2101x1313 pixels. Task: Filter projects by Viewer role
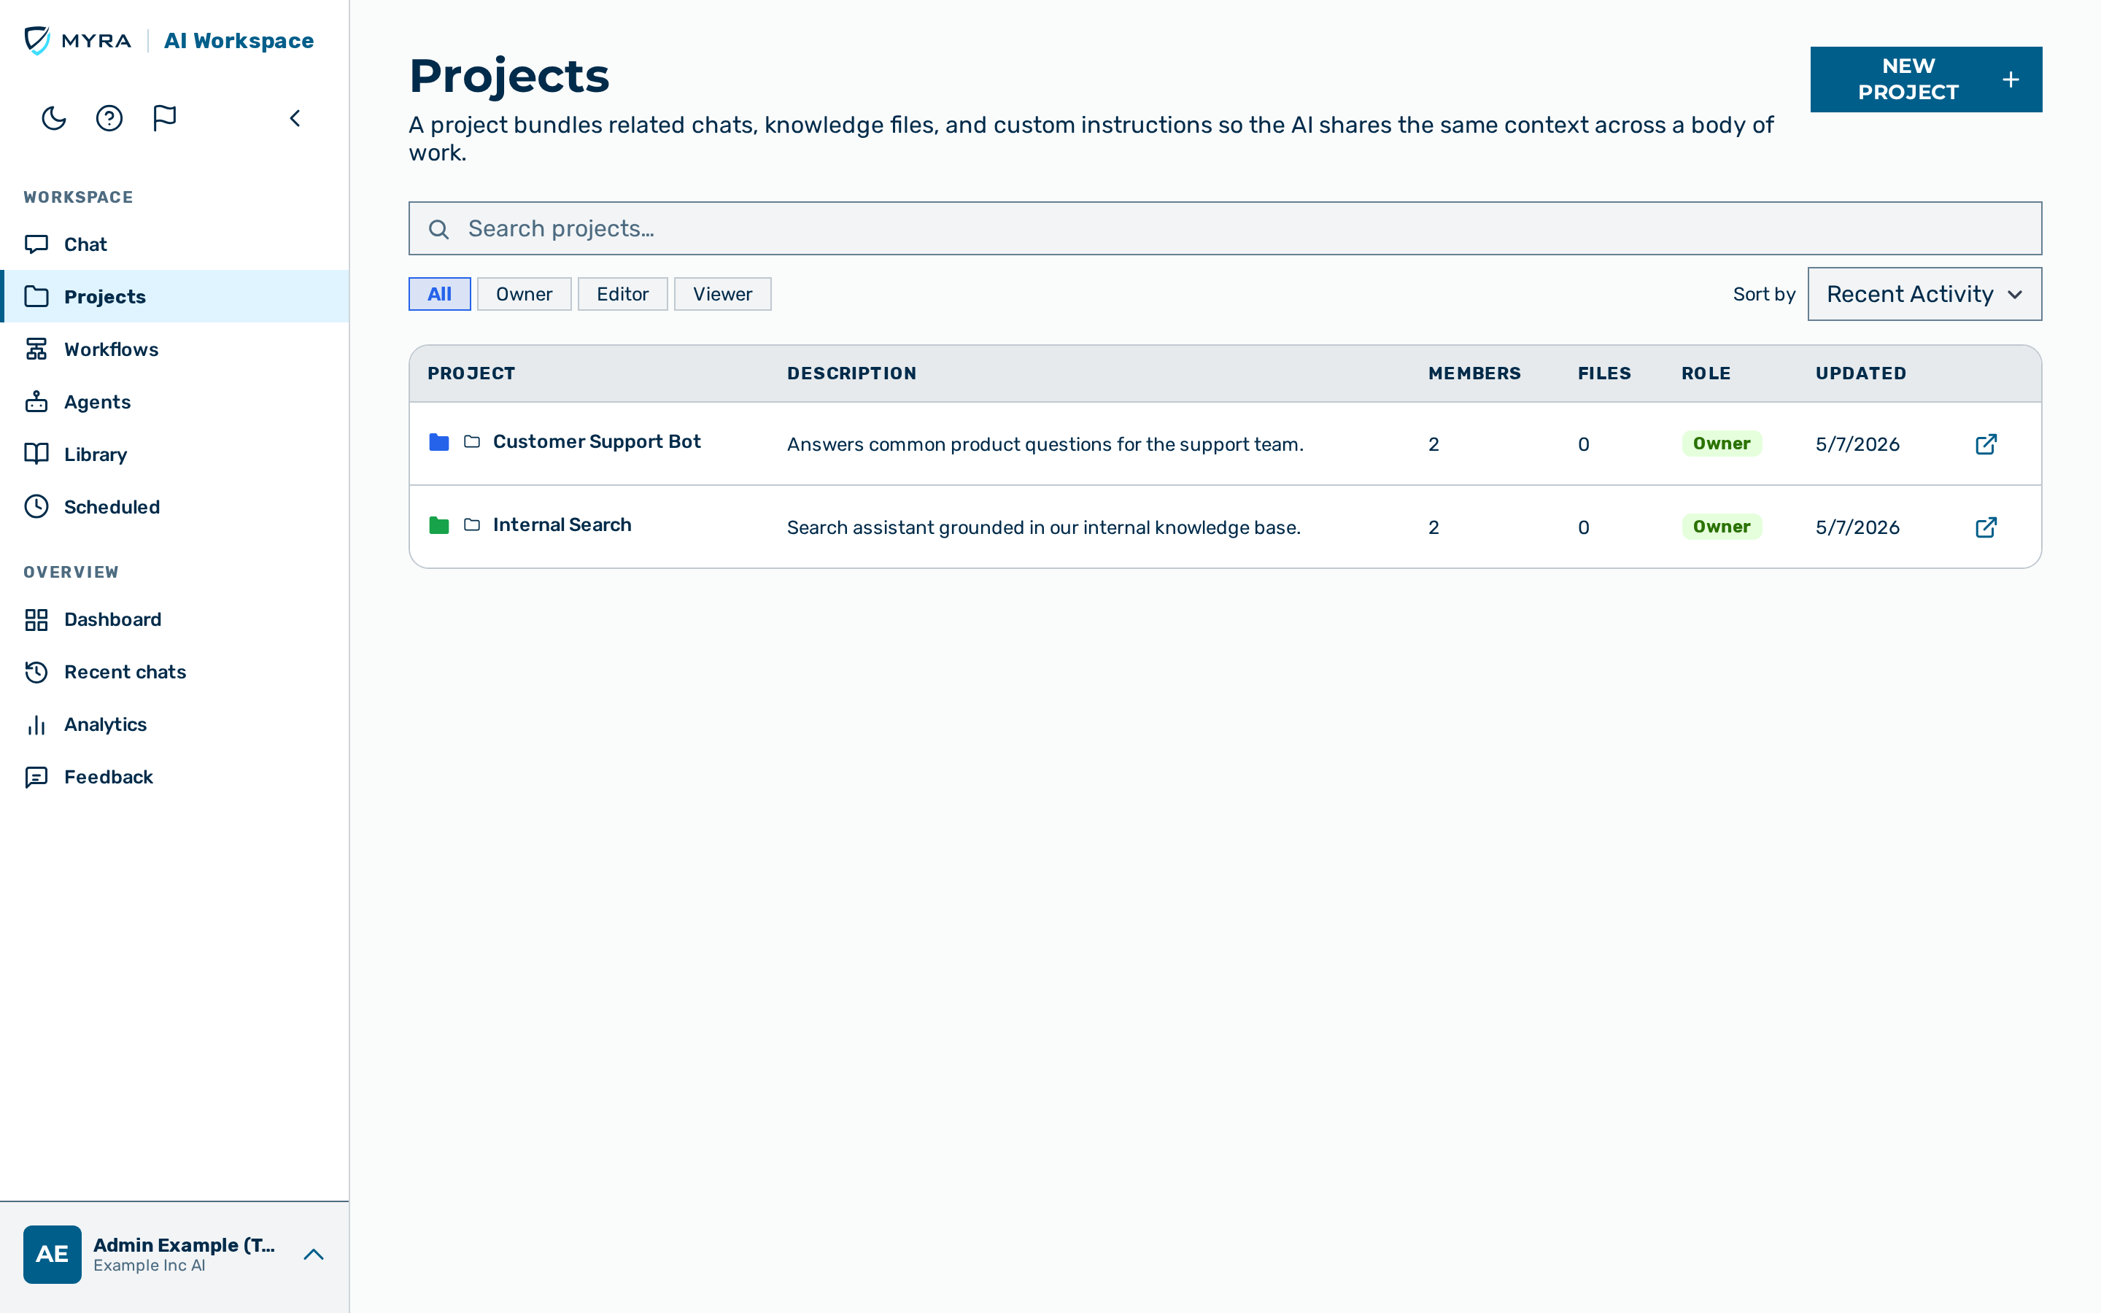722,295
